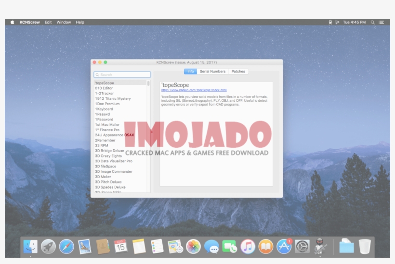
Task: Click the clock Tue 4:45 PM
Action: (x=354, y=22)
